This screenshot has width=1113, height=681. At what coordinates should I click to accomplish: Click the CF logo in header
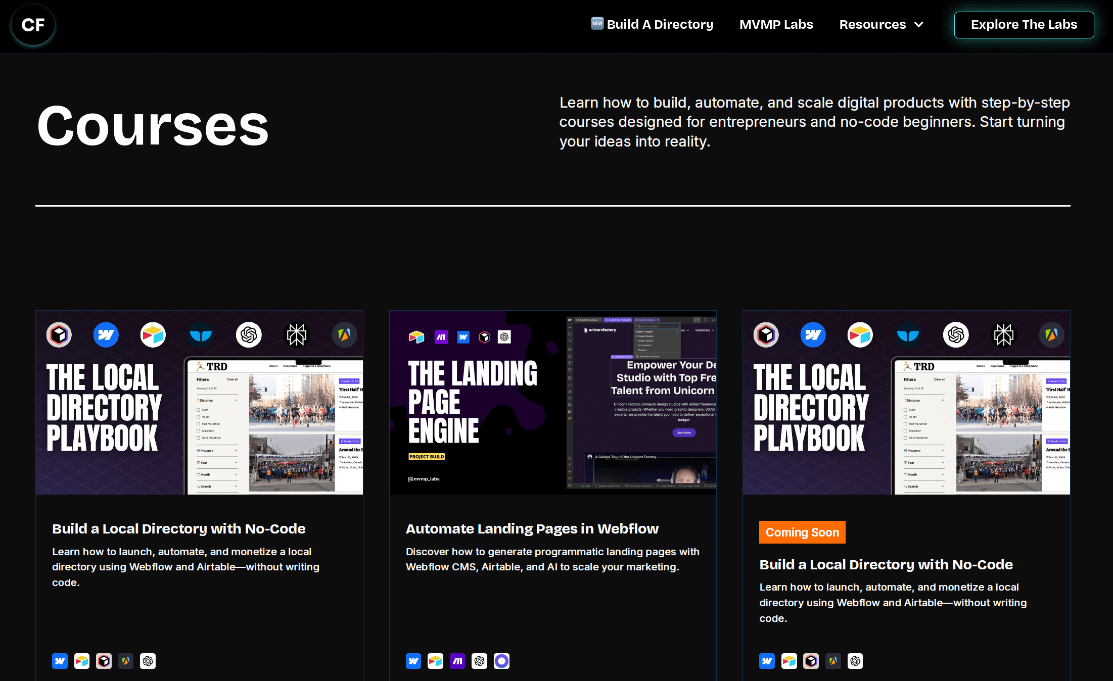click(x=33, y=25)
